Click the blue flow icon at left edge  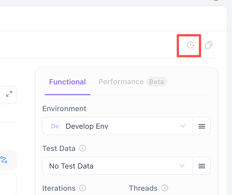pyautogui.click(x=4, y=160)
